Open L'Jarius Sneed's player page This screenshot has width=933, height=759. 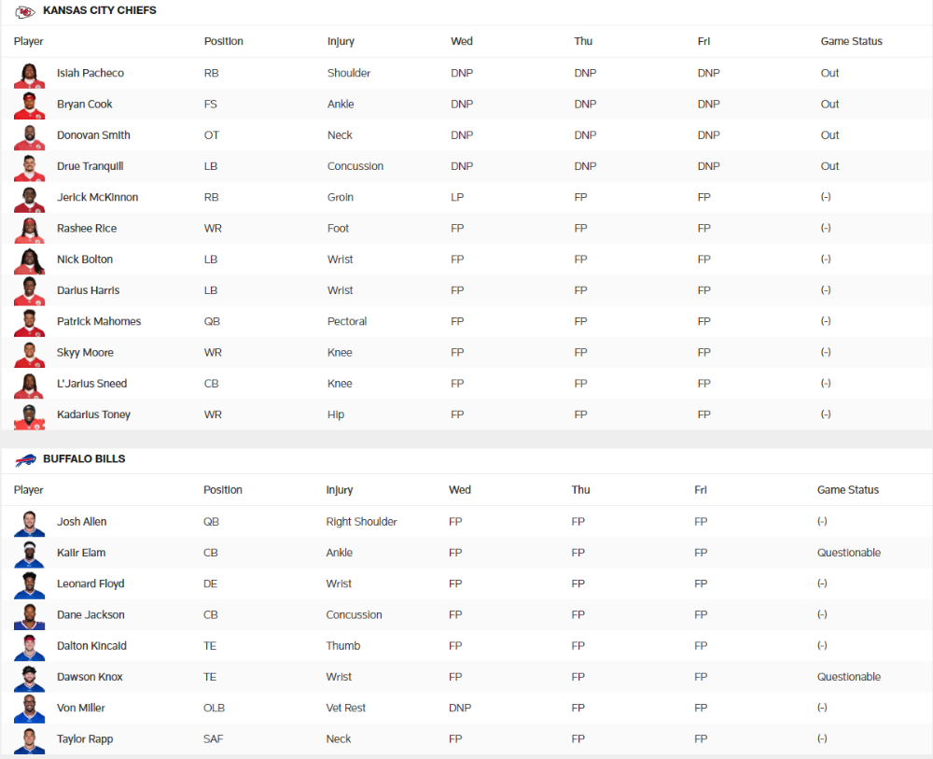(91, 384)
